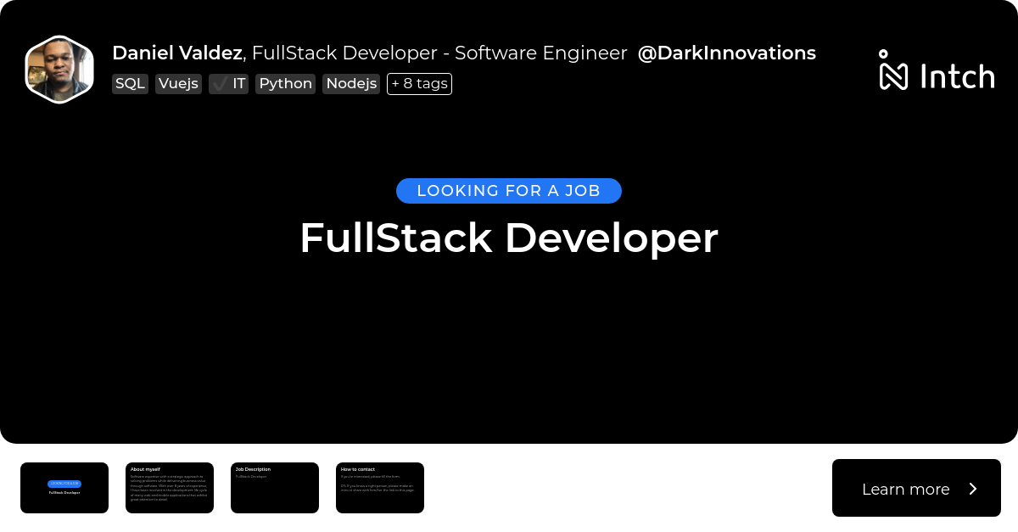Select the SQL skill tag
1018x532 pixels.
tap(130, 83)
